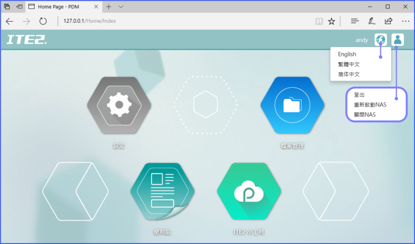Add page to favorites star
This screenshot has height=244, width=415.
[331, 21]
